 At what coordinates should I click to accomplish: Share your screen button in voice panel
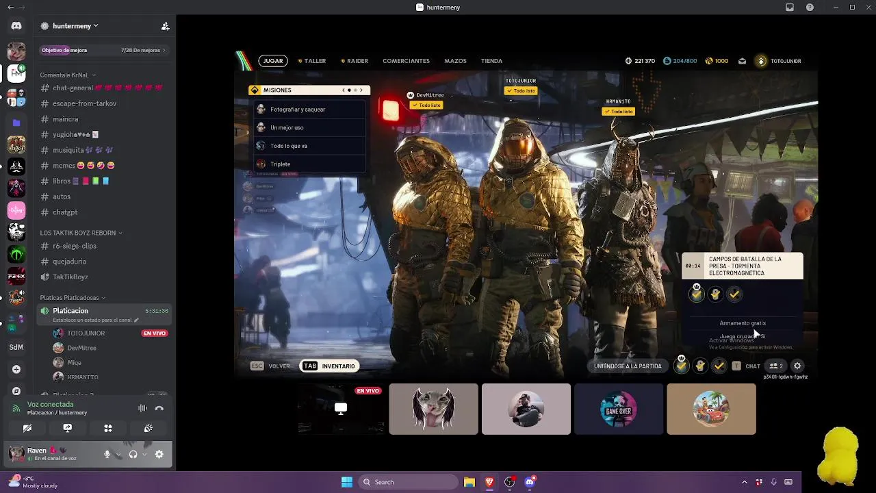point(67,428)
